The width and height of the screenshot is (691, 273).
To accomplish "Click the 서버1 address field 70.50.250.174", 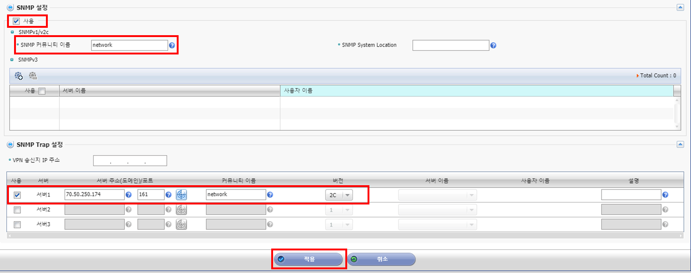I will tap(94, 194).
